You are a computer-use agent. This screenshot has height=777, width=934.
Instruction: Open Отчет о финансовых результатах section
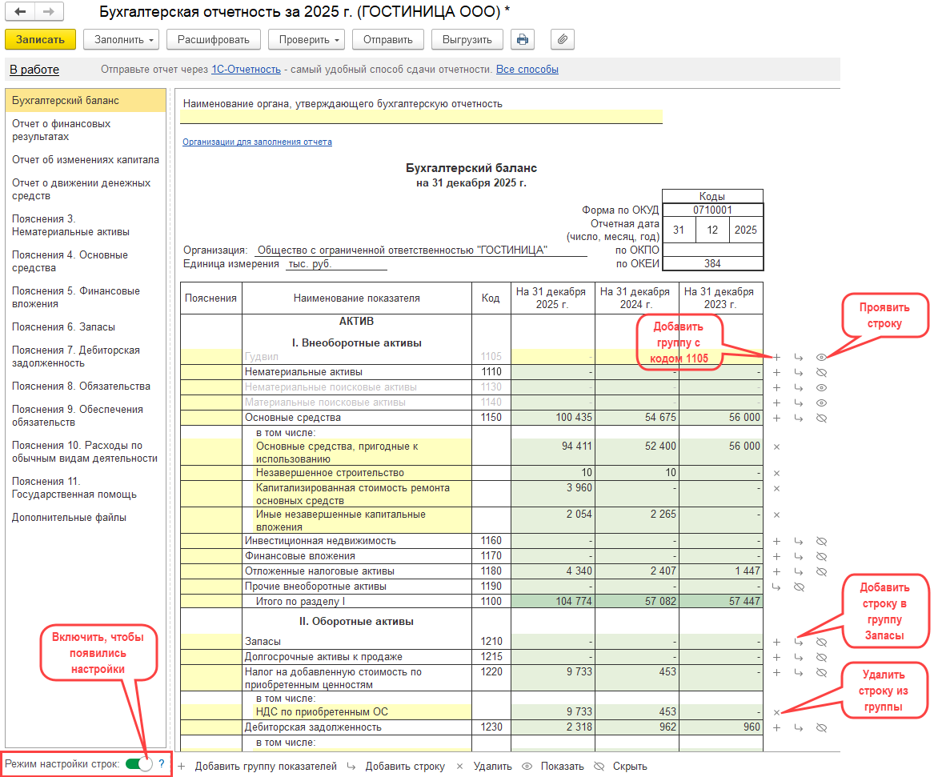[x=62, y=130]
